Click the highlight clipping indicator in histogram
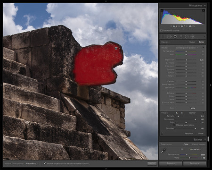212x170 pixels. point(204,10)
